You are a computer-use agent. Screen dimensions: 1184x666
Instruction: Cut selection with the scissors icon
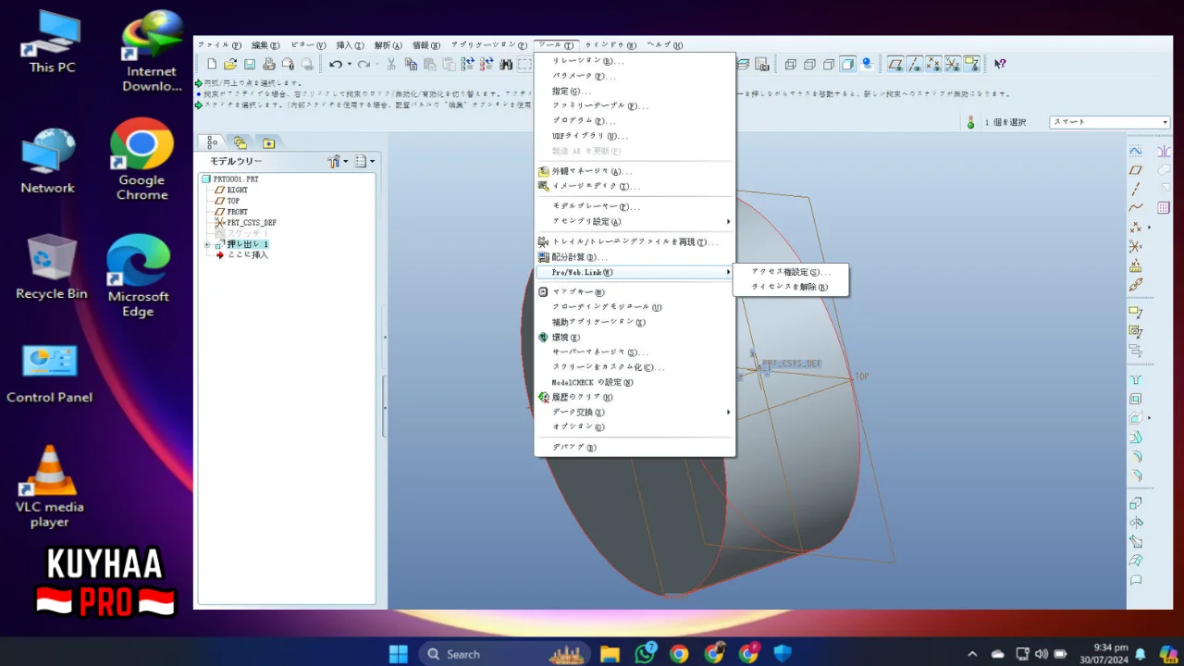tap(391, 64)
